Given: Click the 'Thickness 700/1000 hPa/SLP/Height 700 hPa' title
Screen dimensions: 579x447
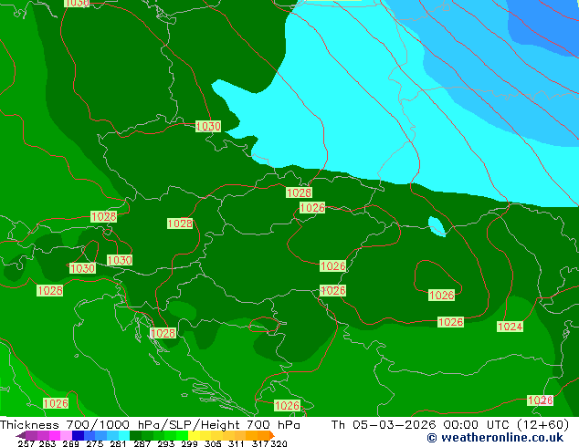Looking at the screenshot, I should [150, 425].
